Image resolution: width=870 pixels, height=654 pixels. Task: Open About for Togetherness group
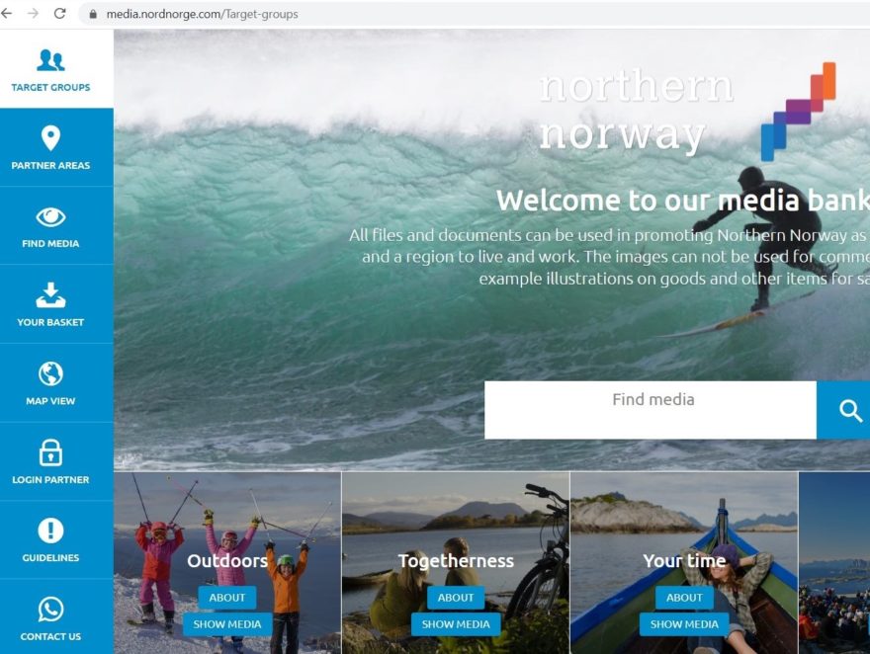pyautogui.click(x=456, y=598)
